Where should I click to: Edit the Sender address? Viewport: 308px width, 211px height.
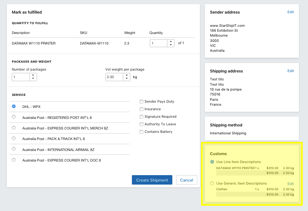click(291, 12)
